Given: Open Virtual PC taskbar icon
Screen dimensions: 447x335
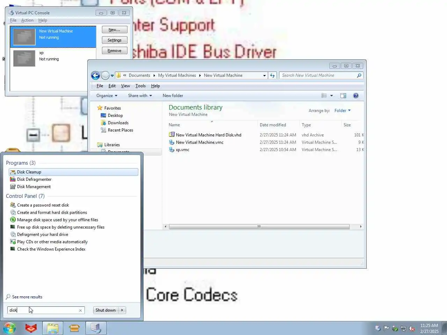Looking at the screenshot, I should coord(96,328).
